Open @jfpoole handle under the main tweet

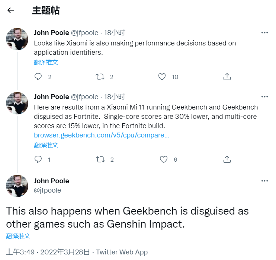(x=47, y=190)
